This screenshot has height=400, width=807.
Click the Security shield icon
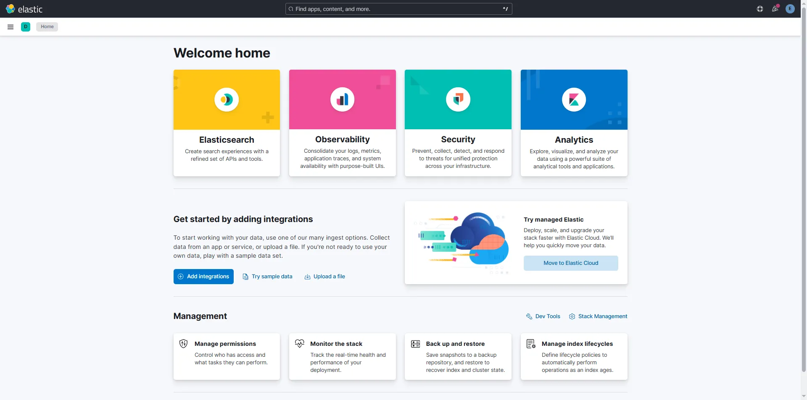[458, 99]
